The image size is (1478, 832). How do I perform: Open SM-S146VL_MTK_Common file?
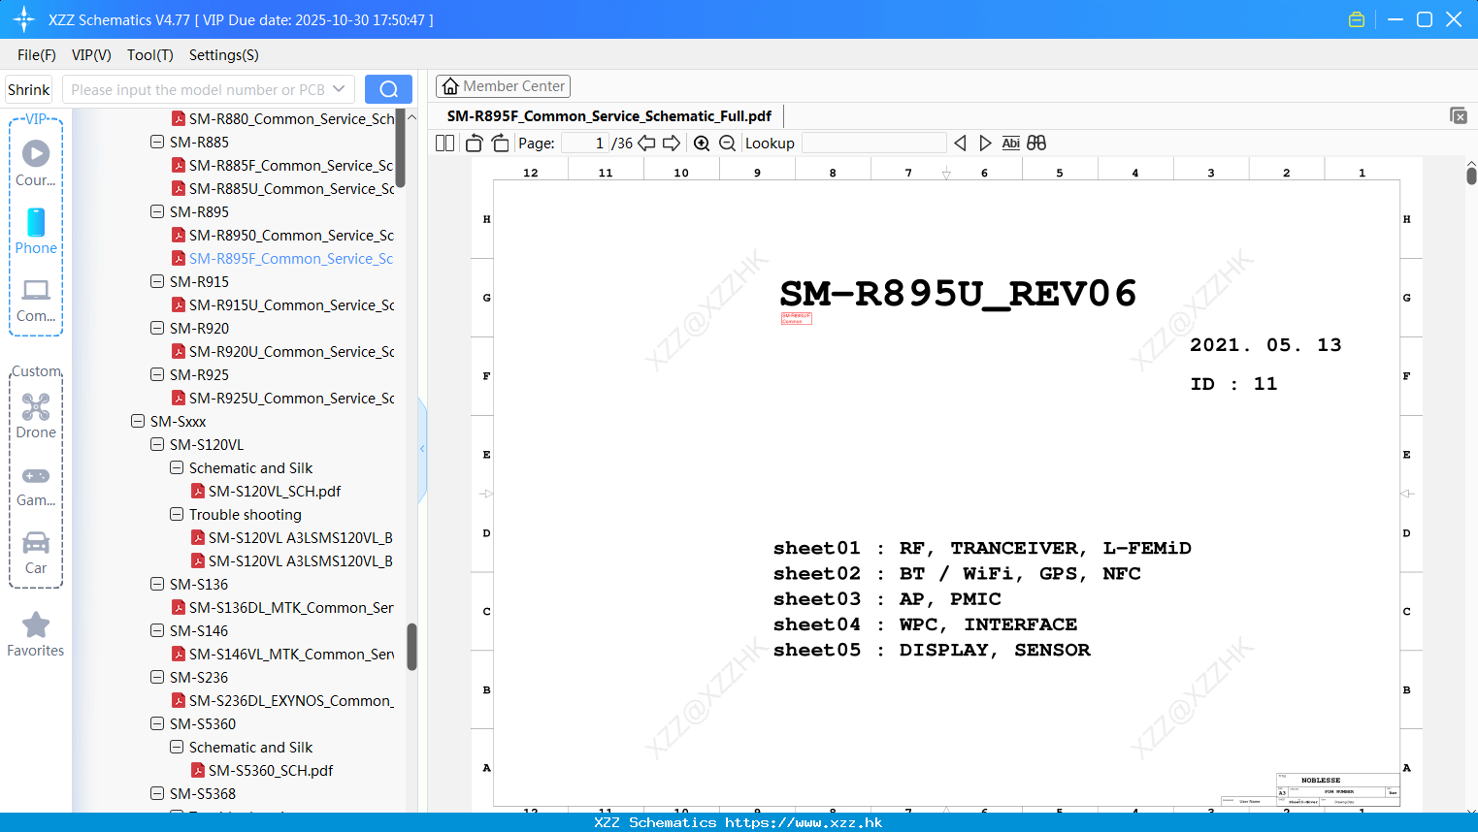coord(282,654)
